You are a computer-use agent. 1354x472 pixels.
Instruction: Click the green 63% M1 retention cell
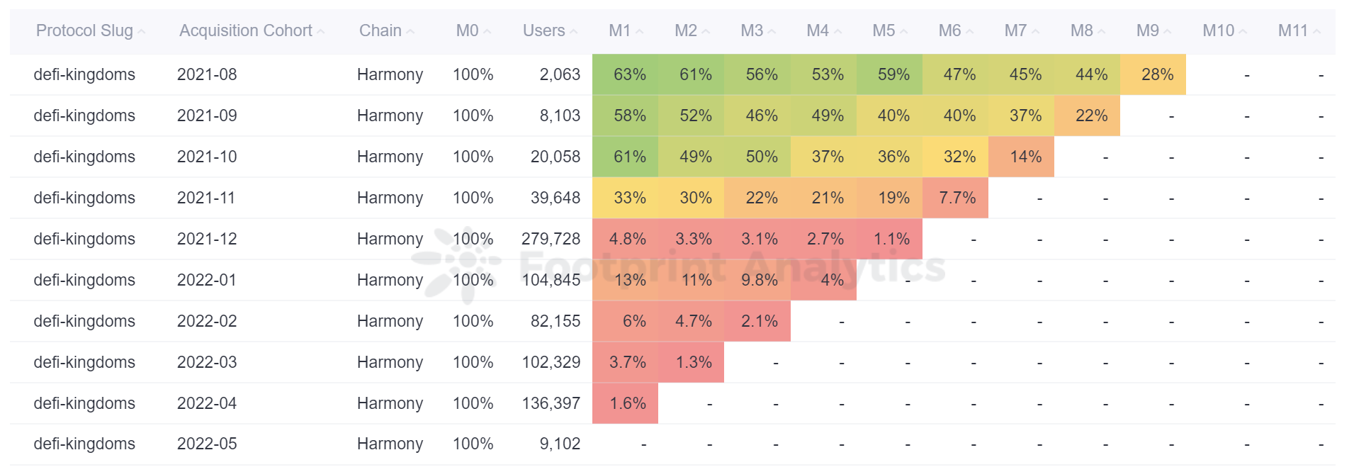pyautogui.click(x=629, y=74)
